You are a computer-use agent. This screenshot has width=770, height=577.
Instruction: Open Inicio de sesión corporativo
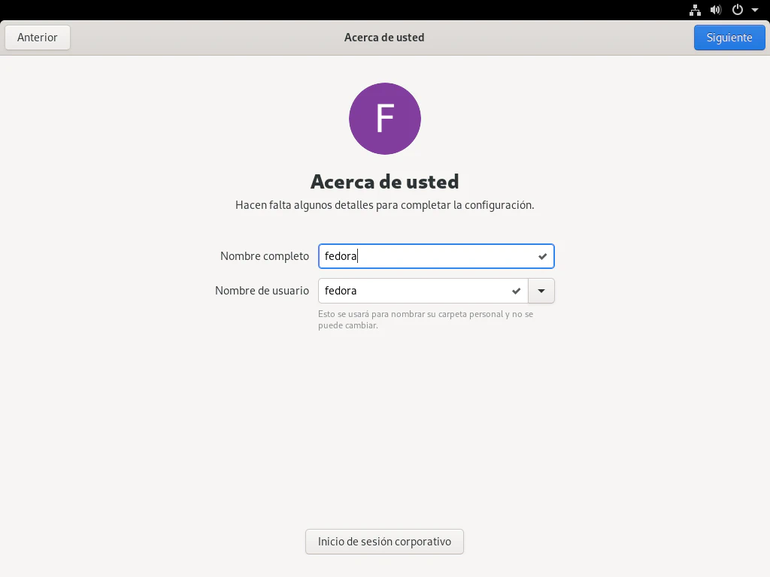click(x=384, y=542)
